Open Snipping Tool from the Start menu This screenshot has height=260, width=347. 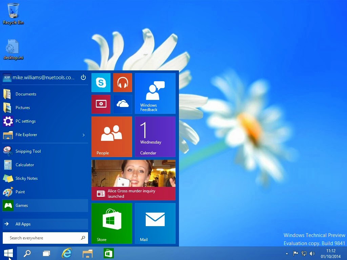click(27, 151)
